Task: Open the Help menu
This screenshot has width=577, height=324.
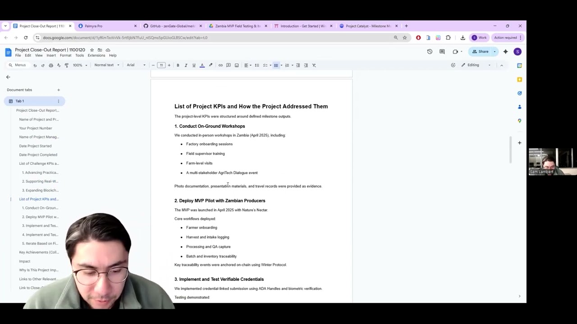Action: tap(113, 55)
